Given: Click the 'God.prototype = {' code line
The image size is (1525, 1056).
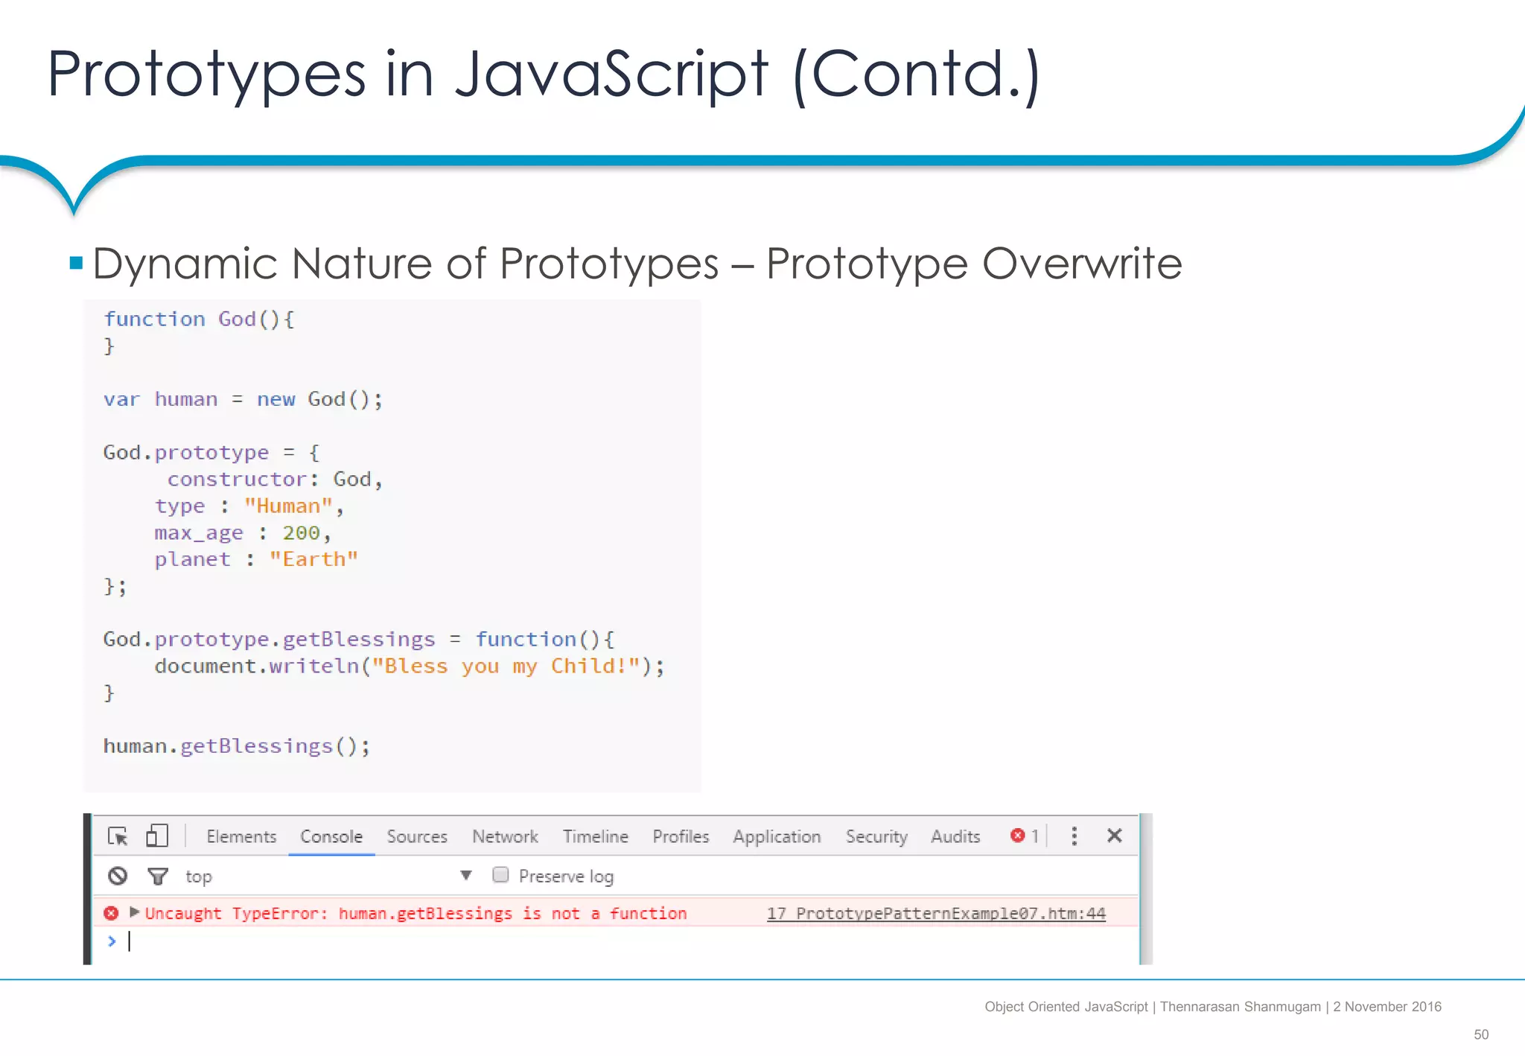Looking at the screenshot, I should coord(211,453).
